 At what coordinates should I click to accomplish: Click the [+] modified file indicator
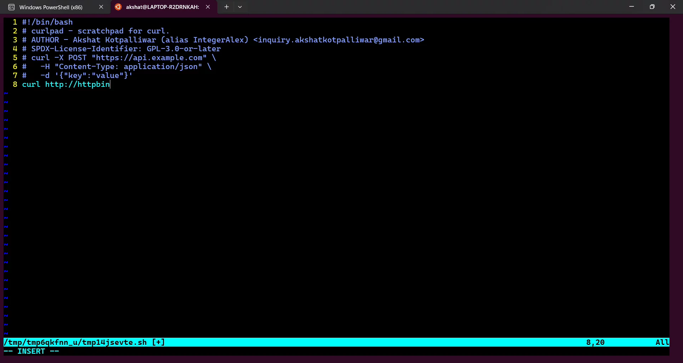(158, 342)
